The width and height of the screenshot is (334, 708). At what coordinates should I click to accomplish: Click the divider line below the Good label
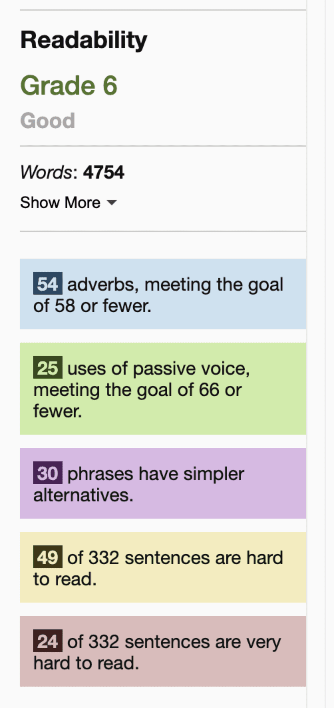click(163, 146)
